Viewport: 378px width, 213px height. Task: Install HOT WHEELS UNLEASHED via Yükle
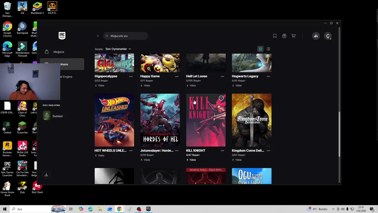pyautogui.click(x=100, y=155)
